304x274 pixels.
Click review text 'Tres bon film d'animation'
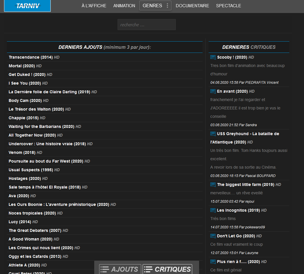[x=248, y=70]
